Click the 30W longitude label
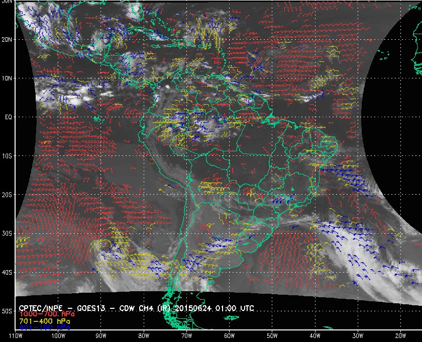Image resolution: width=422 pixels, height=342 pixels. click(x=358, y=335)
